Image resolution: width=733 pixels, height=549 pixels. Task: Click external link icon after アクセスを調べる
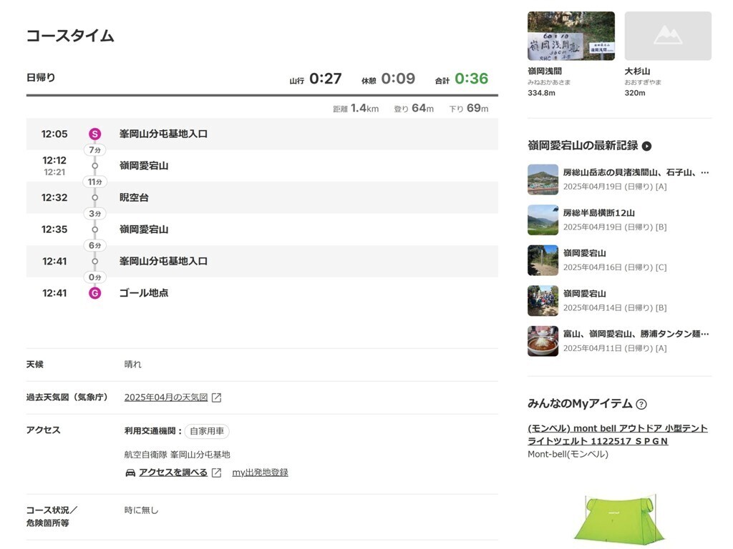[216, 473]
